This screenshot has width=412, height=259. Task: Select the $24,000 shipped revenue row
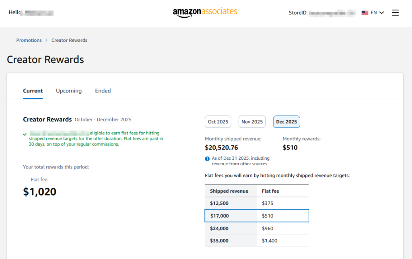point(257,228)
